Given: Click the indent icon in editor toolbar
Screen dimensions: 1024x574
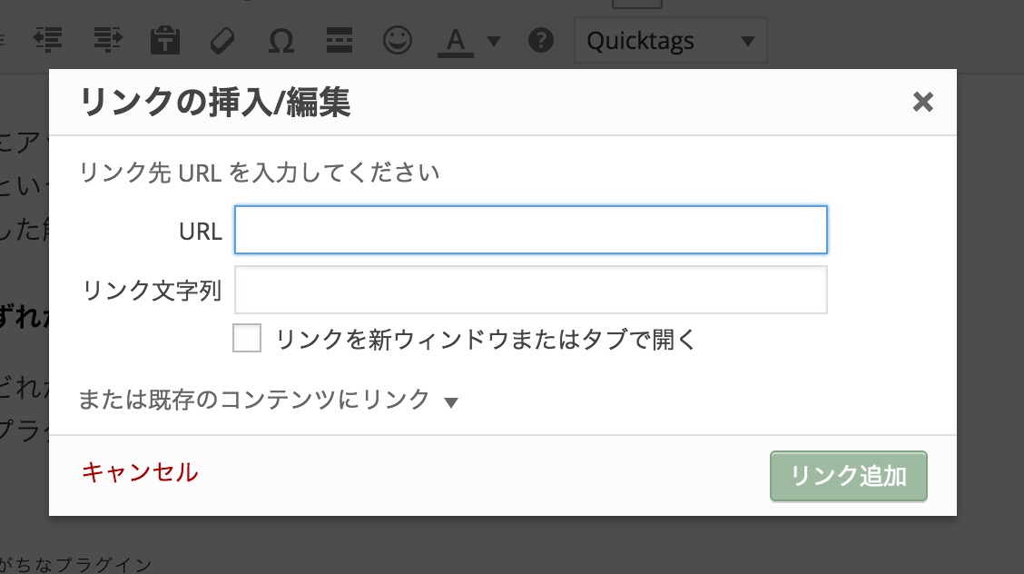Looking at the screenshot, I should (108, 40).
